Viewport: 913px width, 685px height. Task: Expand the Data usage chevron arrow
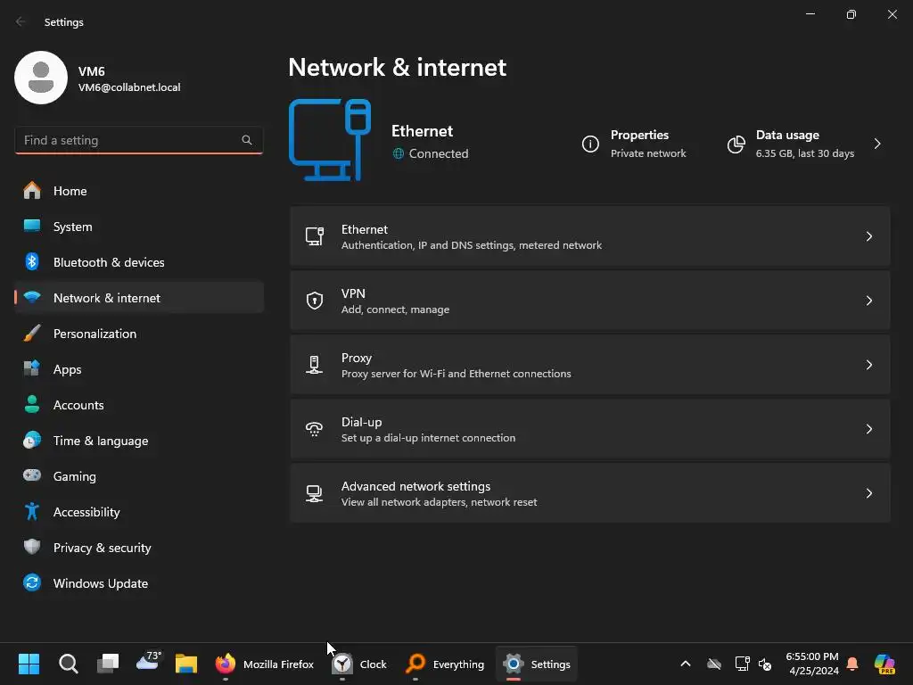877,144
